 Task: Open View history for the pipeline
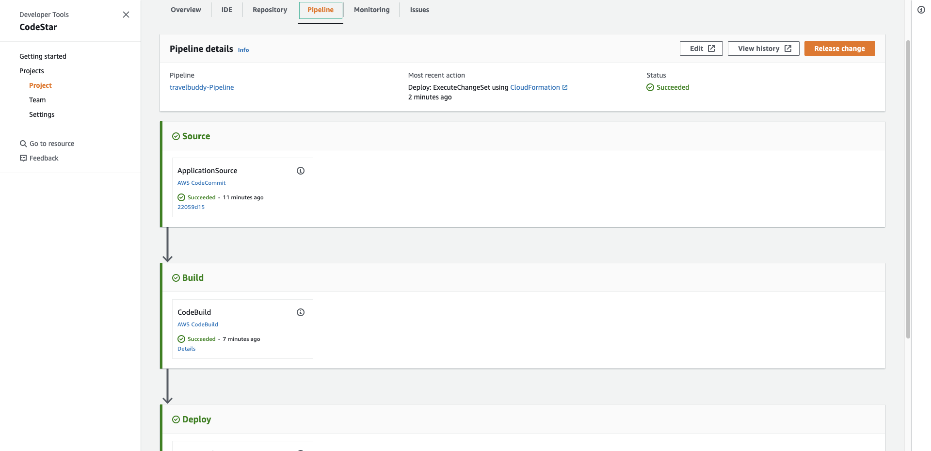764,48
